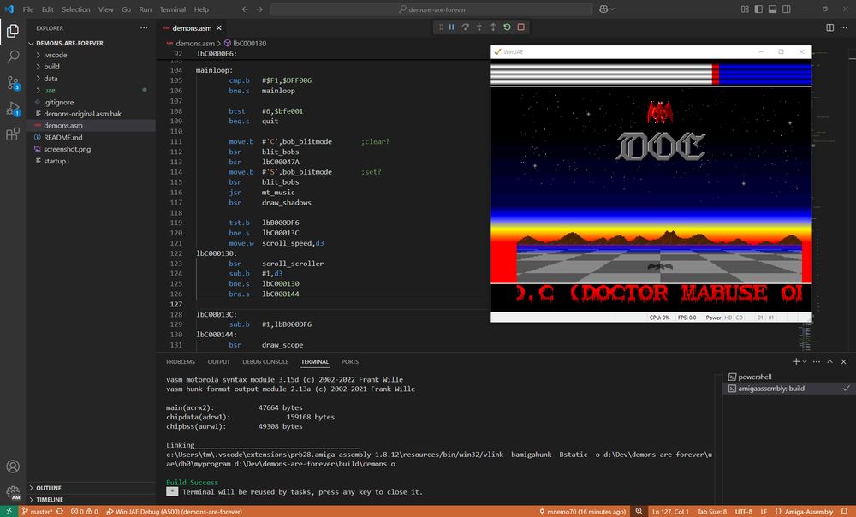Switch to the DEBUG CONSOLE tab
856x517 pixels.
(265, 361)
